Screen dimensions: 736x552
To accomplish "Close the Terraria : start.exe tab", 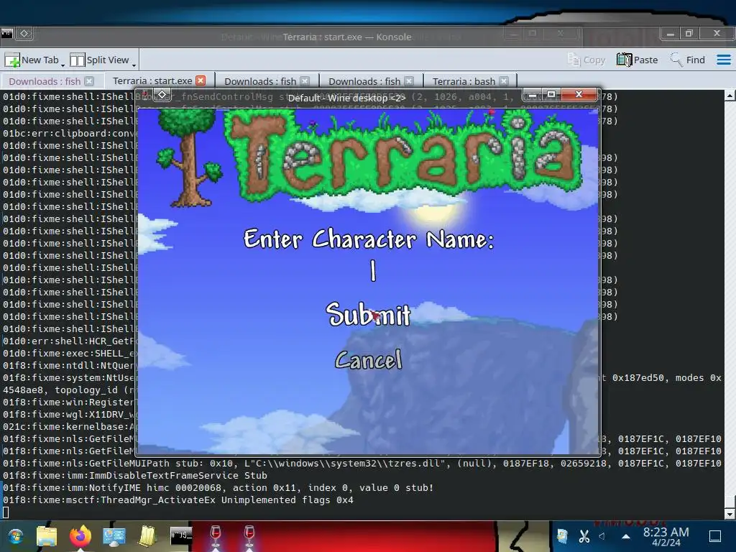I will point(201,80).
